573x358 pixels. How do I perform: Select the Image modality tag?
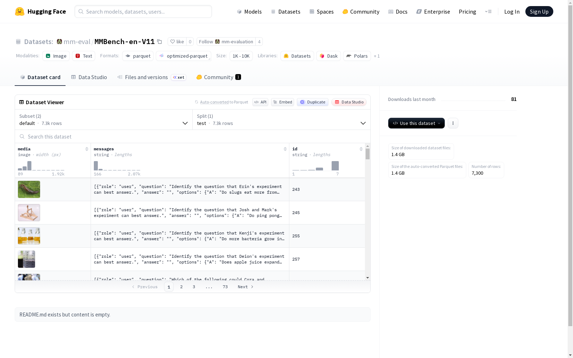[x=56, y=56]
